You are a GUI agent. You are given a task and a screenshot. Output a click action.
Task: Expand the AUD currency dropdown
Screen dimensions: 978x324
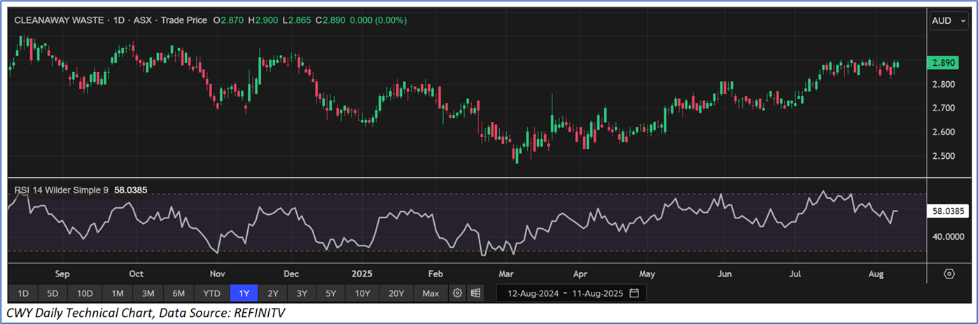[x=946, y=21]
